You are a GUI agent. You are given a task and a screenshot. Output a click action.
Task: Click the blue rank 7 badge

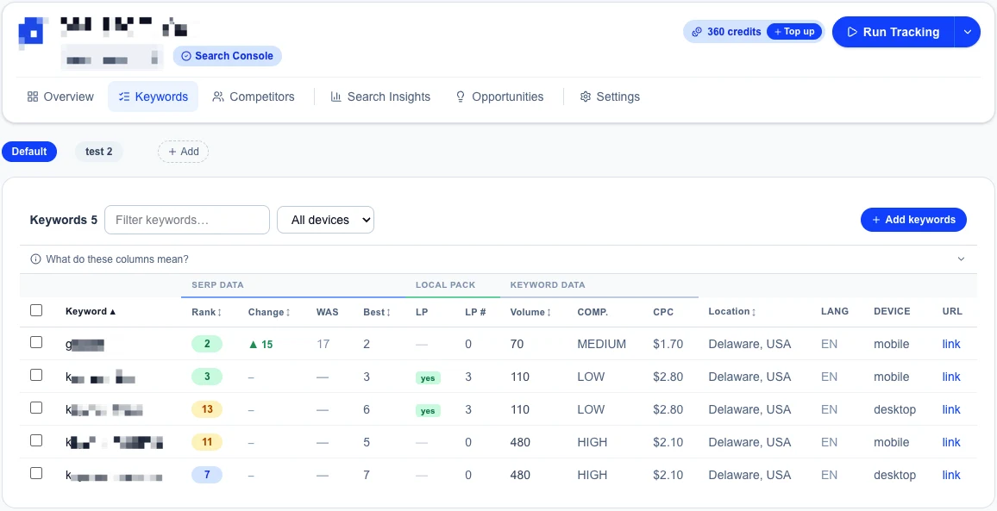tap(207, 475)
